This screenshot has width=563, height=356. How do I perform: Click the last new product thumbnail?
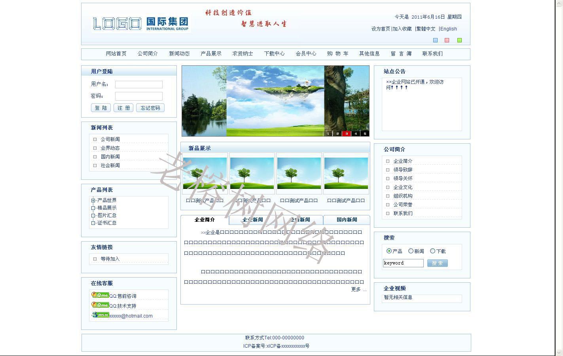pos(346,173)
